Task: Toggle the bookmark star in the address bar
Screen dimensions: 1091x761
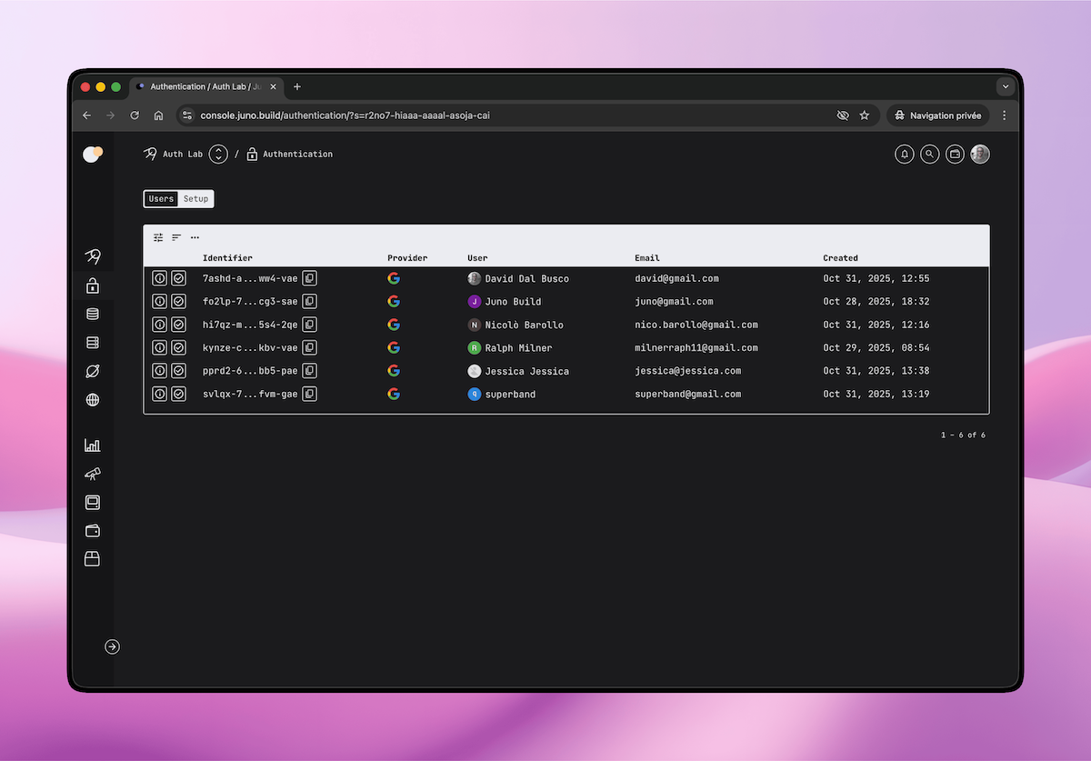Action: click(x=865, y=115)
